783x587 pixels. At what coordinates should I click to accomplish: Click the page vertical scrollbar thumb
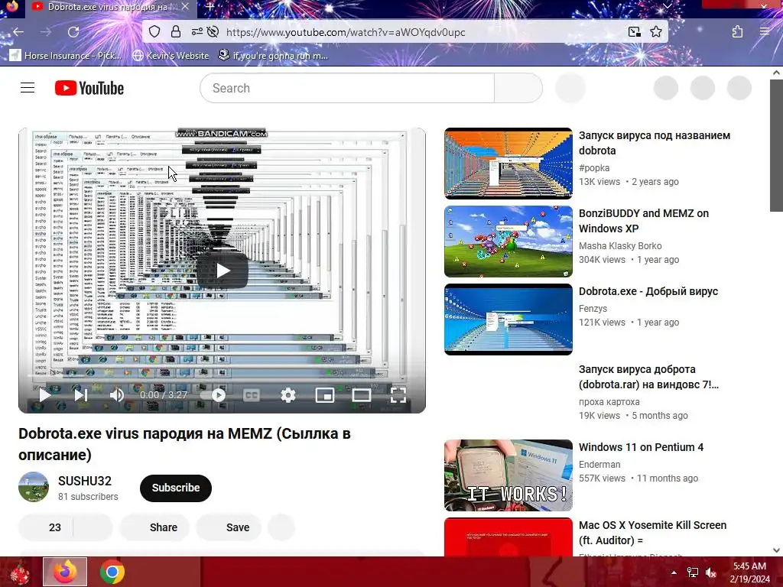(776, 146)
